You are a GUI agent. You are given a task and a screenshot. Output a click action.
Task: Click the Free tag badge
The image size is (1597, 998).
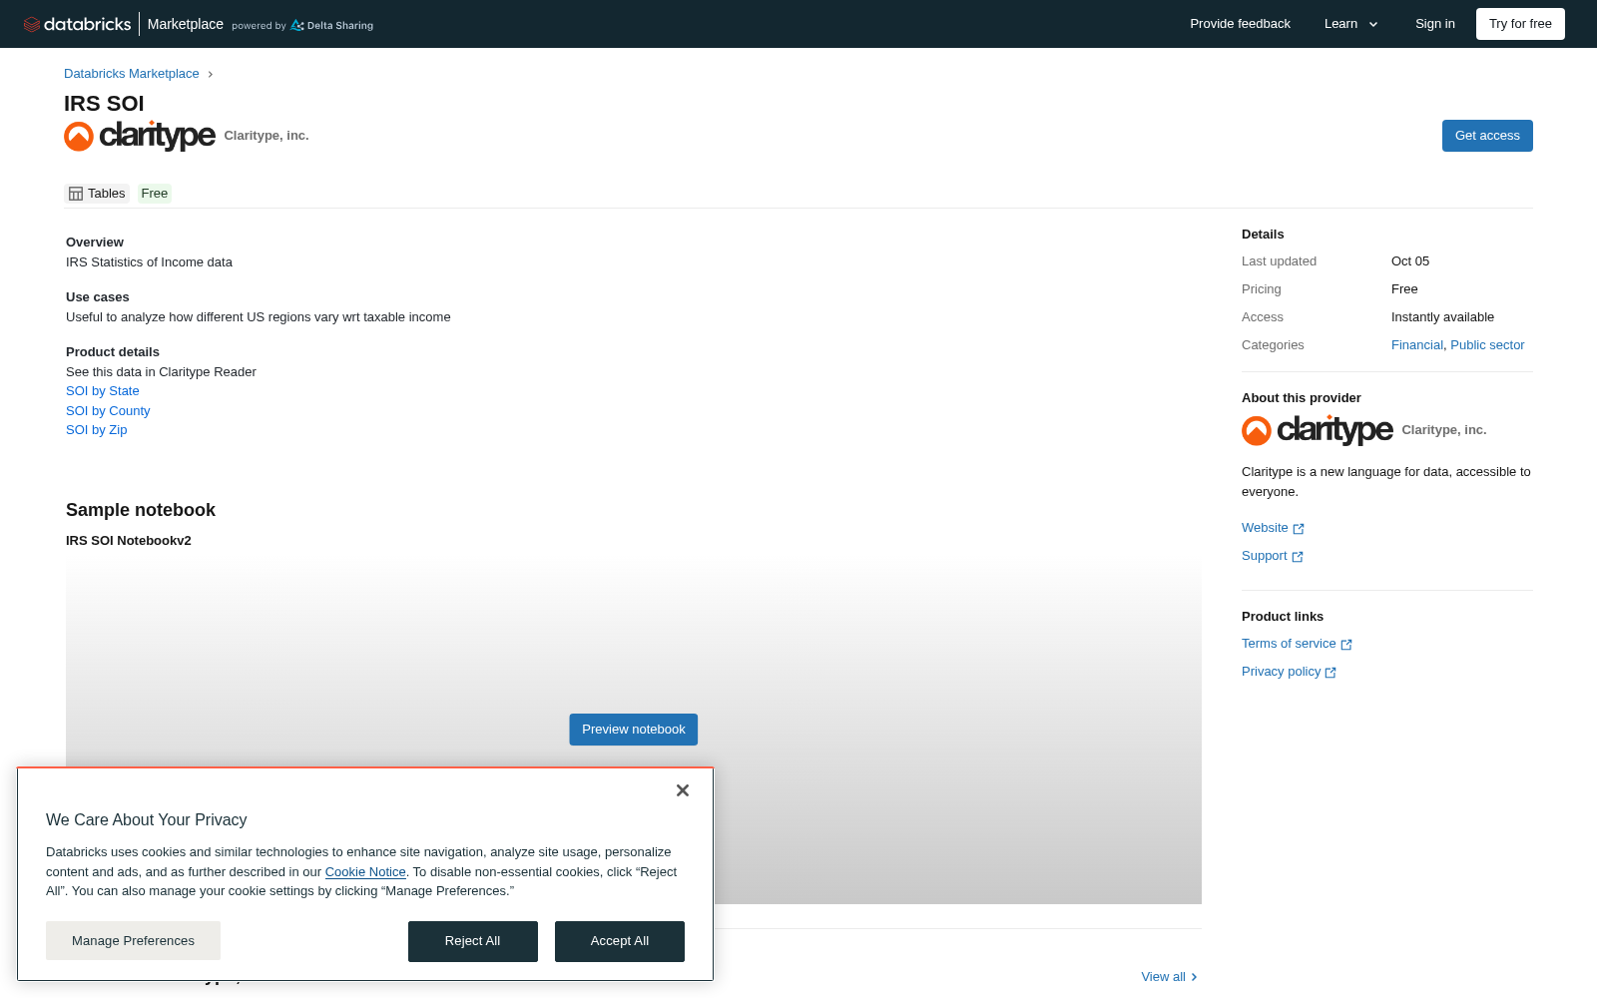click(155, 194)
